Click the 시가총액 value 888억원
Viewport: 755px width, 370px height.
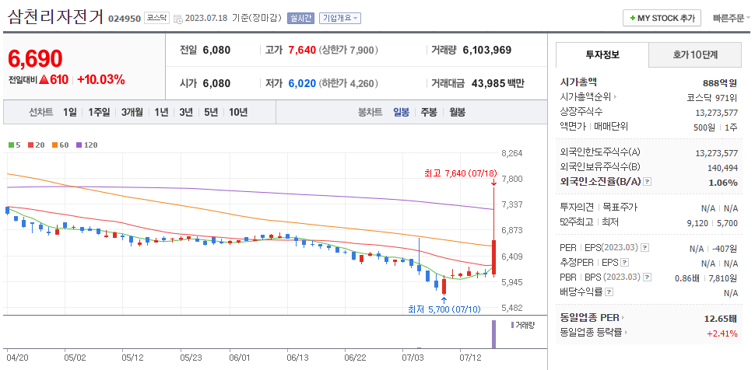point(720,82)
